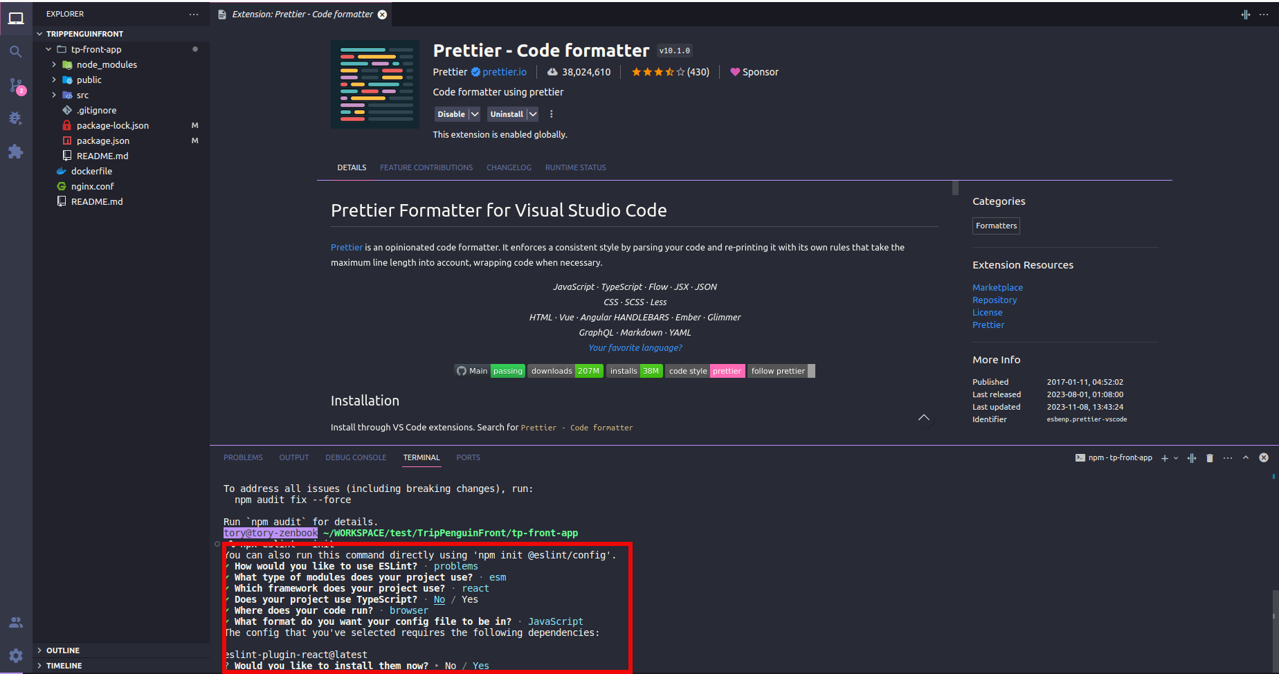The height and width of the screenshot is (674, 1279).
Task: Open terminal panel more actions menu
Action: [1228, 458]
